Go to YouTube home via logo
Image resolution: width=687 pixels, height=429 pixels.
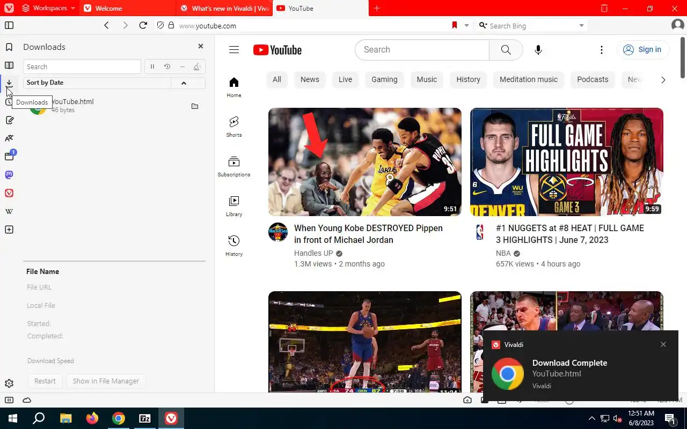(277, 50)
